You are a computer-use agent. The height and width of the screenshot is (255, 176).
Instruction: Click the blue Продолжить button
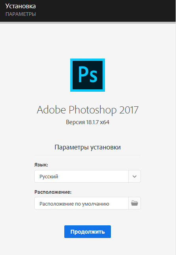[88, 232]
